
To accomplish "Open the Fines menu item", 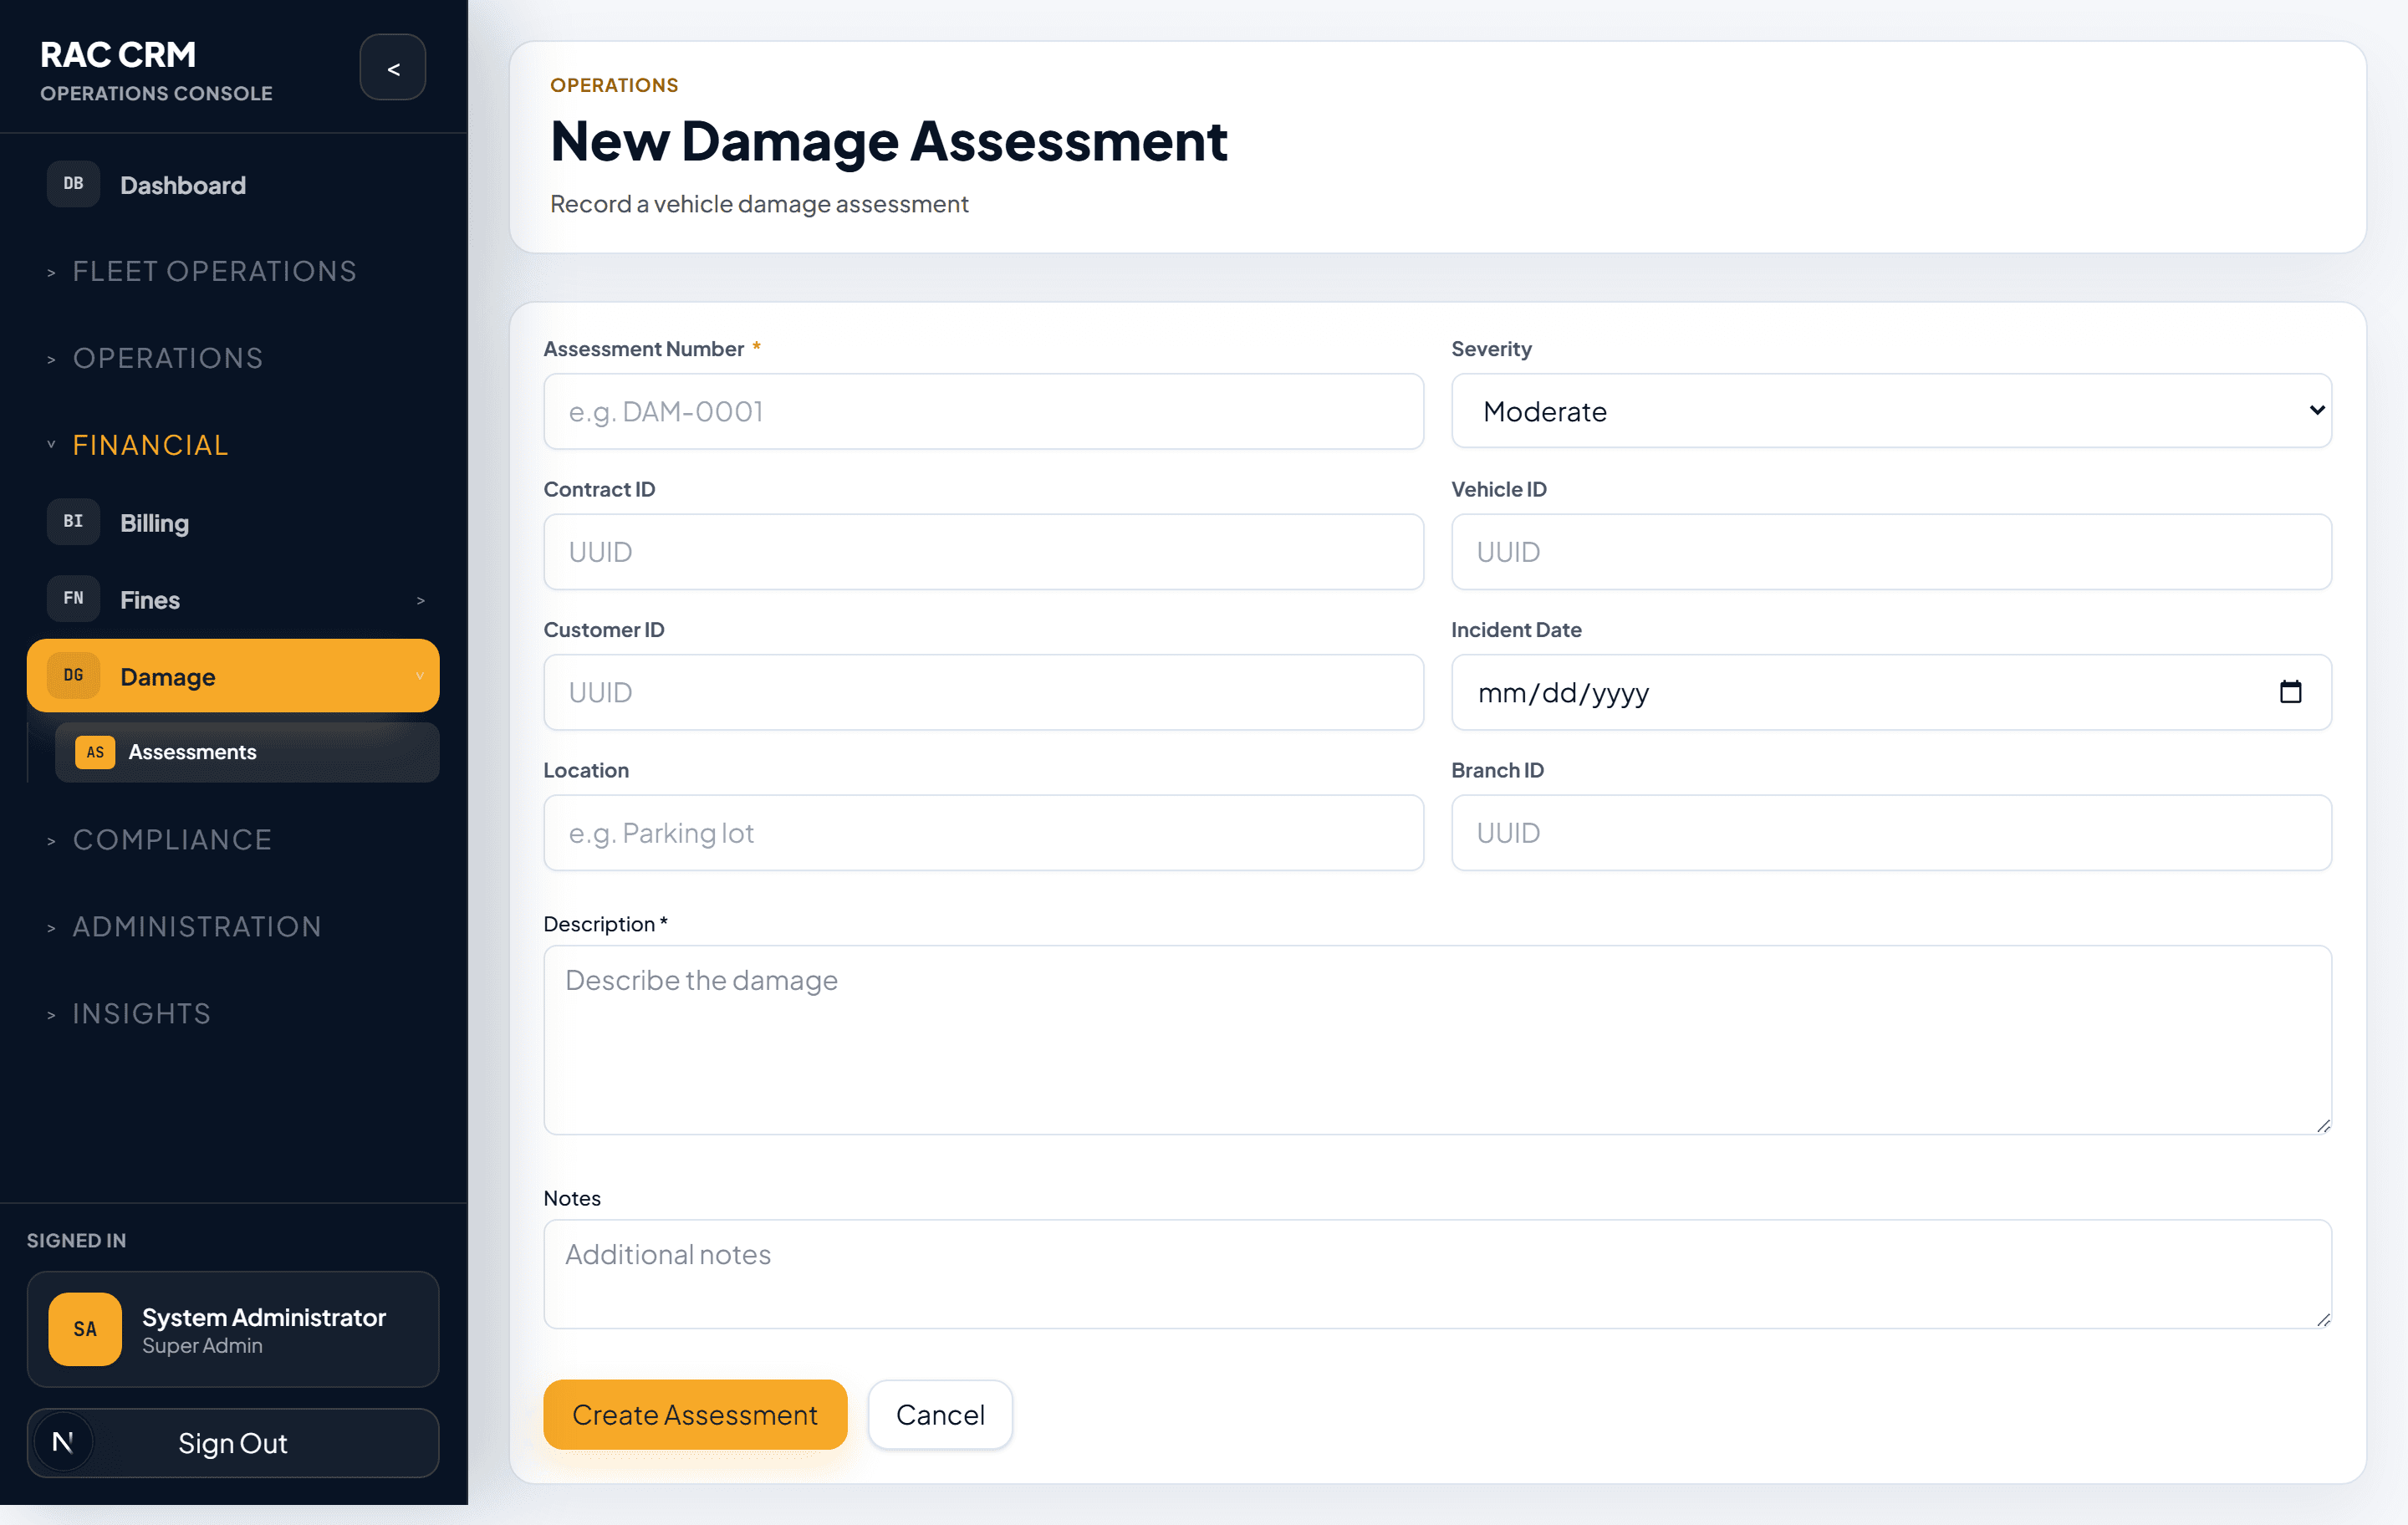I will [233, 599].
